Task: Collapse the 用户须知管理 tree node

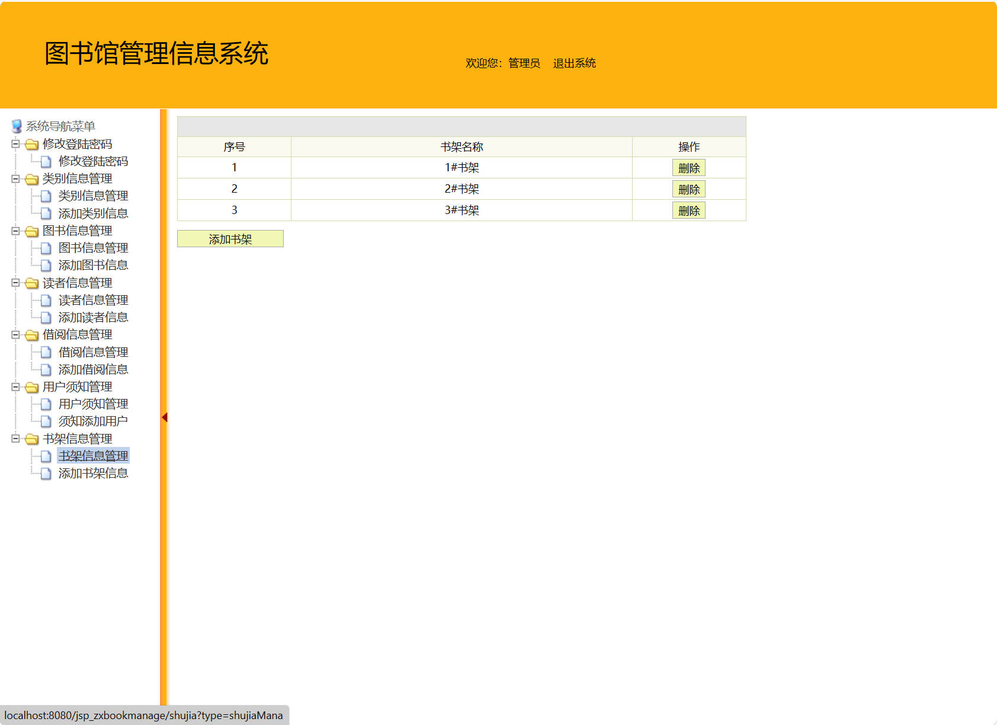Action: coord(15,387)
